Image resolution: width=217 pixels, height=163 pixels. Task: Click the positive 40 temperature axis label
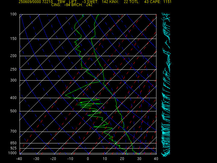coord(156,159)
